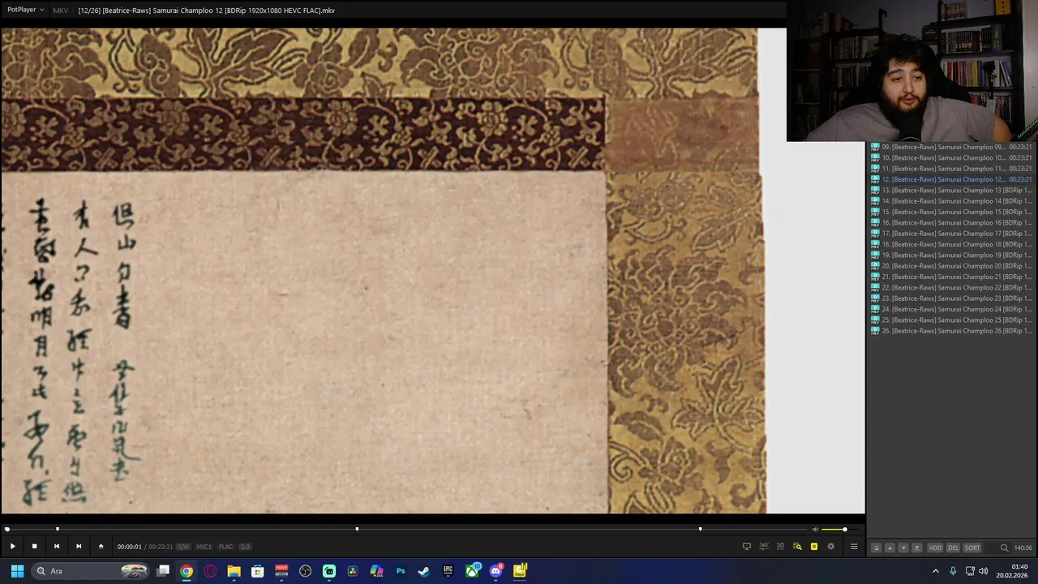Viewport: 1038px width, 584px height.
Task: Select the playing Samurai Champloo 12 entry
Action: (951, 179)
